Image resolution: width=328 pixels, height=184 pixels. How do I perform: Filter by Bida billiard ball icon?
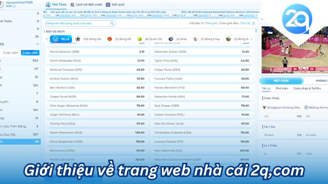171,39
